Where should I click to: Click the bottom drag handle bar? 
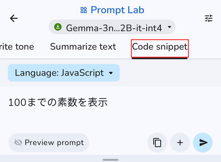pos(110,160)
